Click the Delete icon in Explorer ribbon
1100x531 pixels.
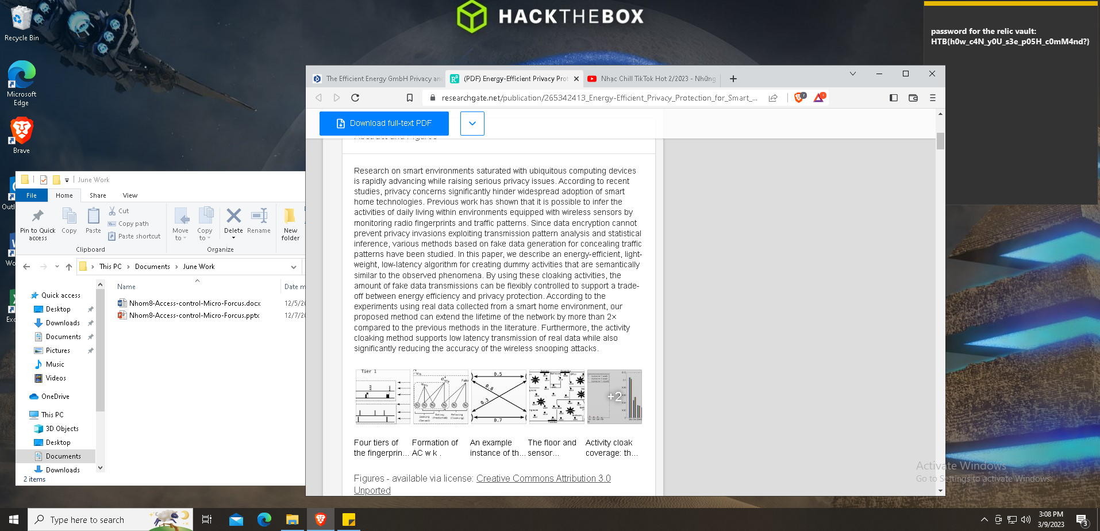point(233,221)
